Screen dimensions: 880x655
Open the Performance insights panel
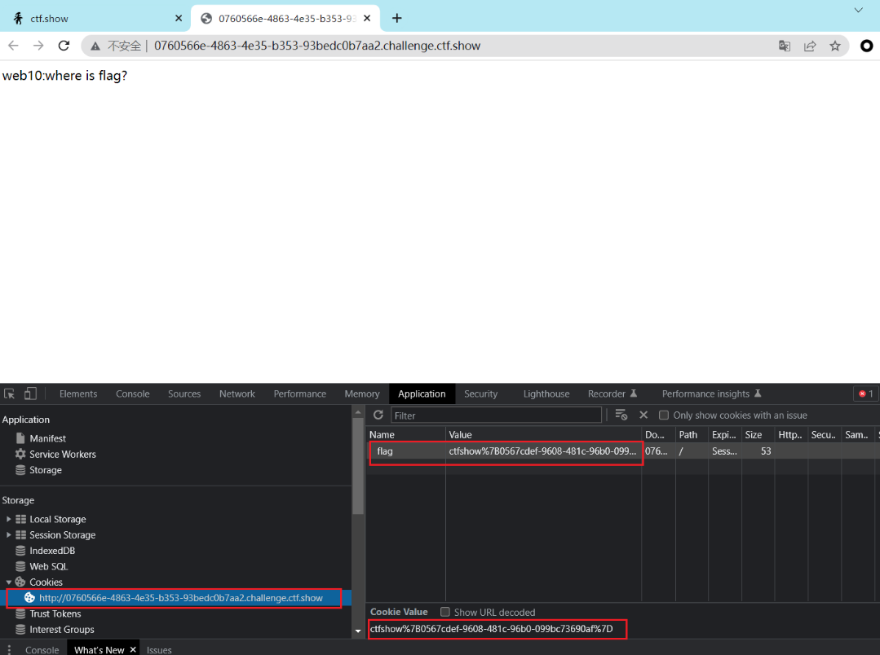pyautogui.click(x=711, y=393)
